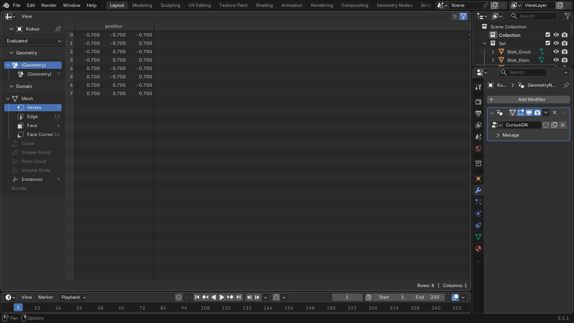Screen dimensions: 574x323
Task: Click the Add Modifier button
Action: tap(528, 100)
